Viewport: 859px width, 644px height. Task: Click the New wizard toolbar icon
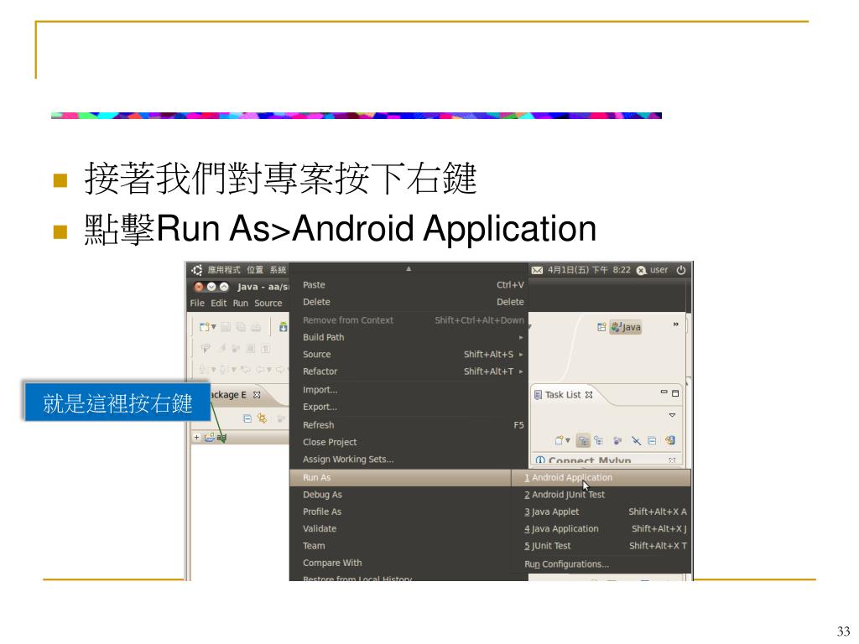(x=205, y=327)
